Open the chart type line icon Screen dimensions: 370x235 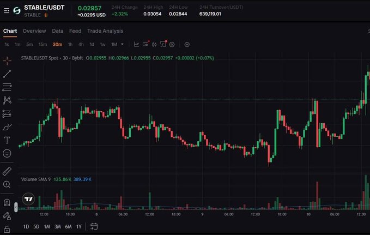tap(136, 44)
